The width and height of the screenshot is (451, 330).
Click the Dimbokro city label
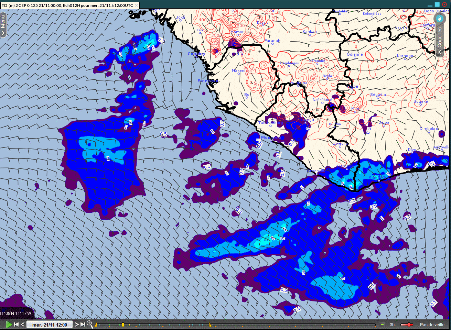tap(429, 129)
